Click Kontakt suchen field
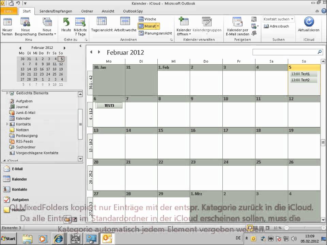327x245 pixels. 278,19
